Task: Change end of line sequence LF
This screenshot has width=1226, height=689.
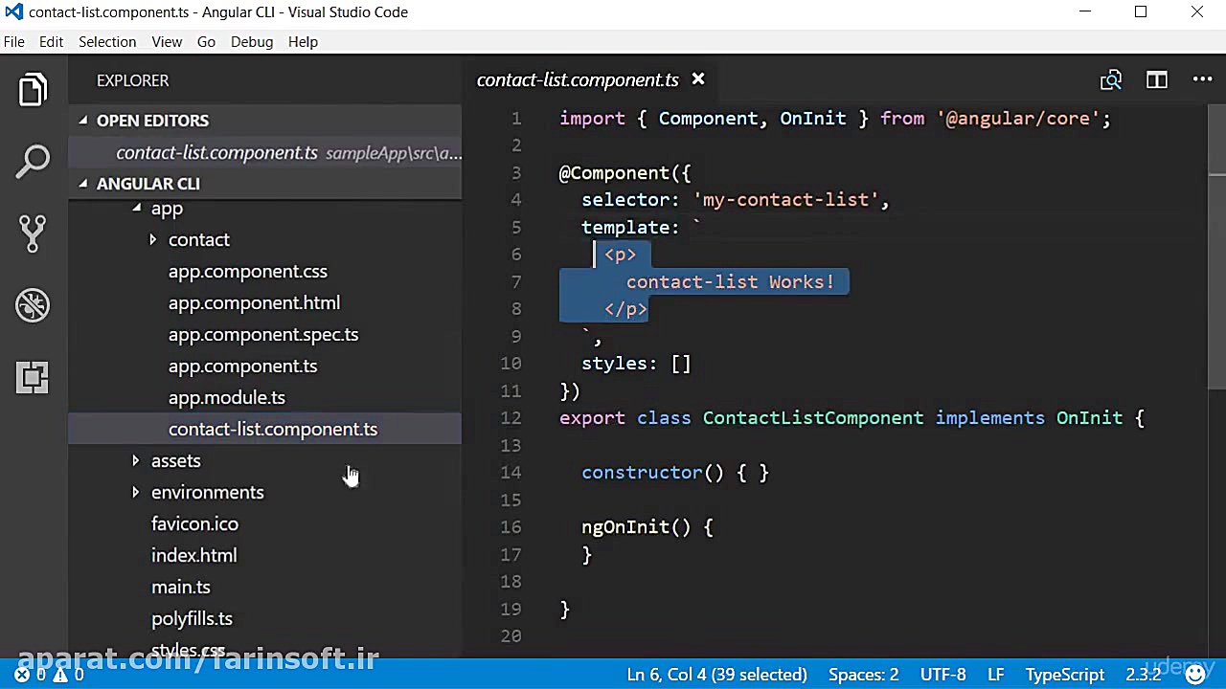Action: [996, 675]
